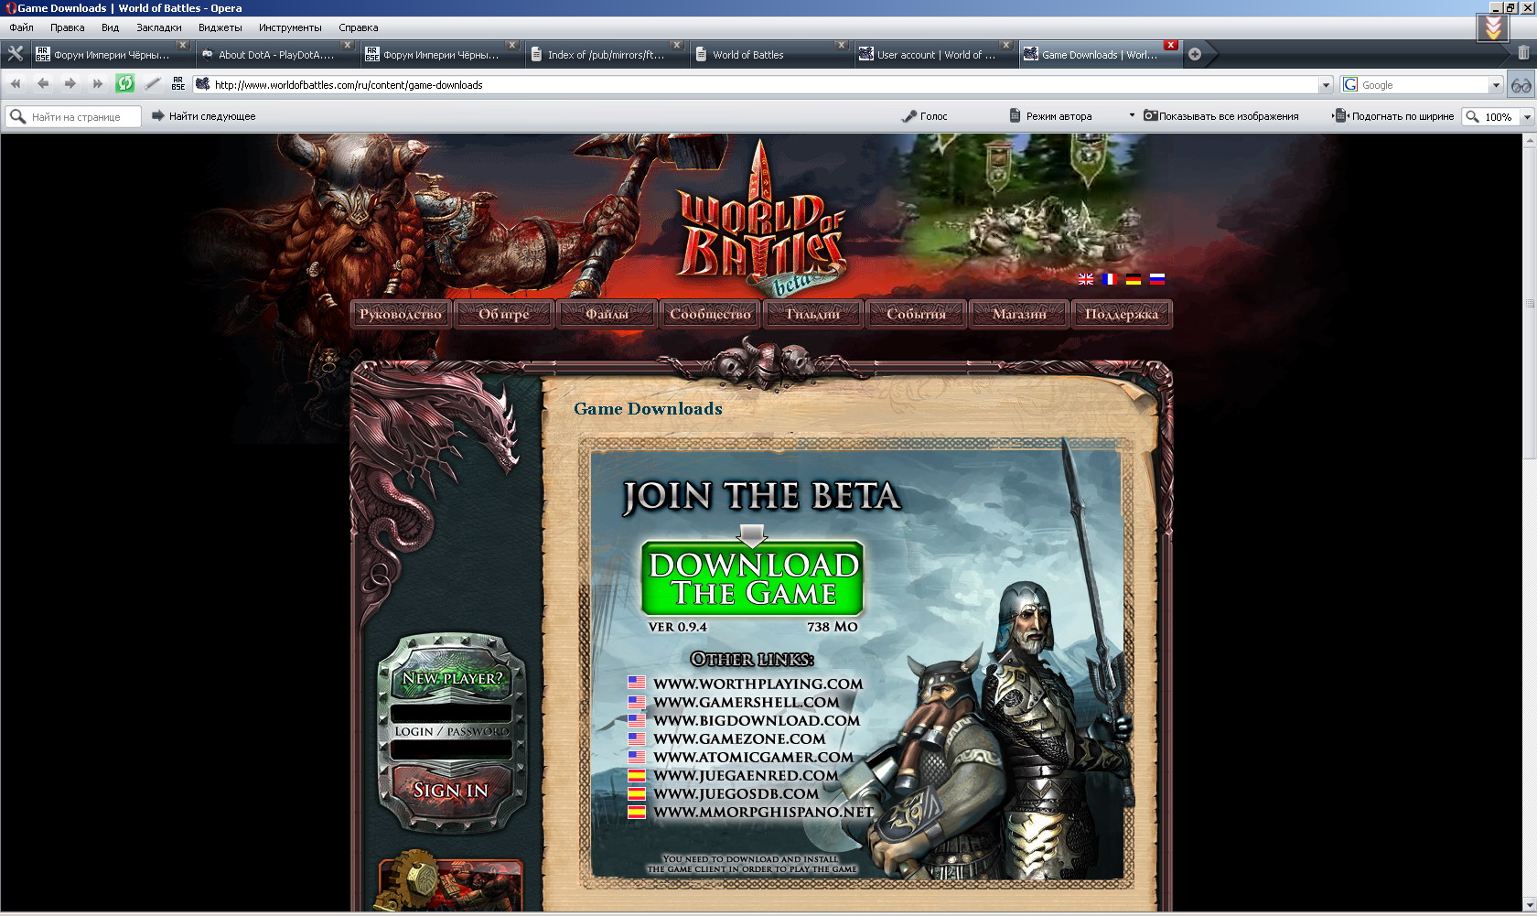Screen dimensions: 1537x916
Task: Click the События site menu button
Action: tap(916, 314)
